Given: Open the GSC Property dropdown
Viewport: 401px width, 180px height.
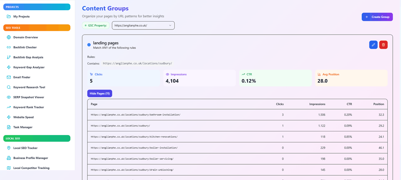Looking at the screenshot, I should tap(143, 25).
